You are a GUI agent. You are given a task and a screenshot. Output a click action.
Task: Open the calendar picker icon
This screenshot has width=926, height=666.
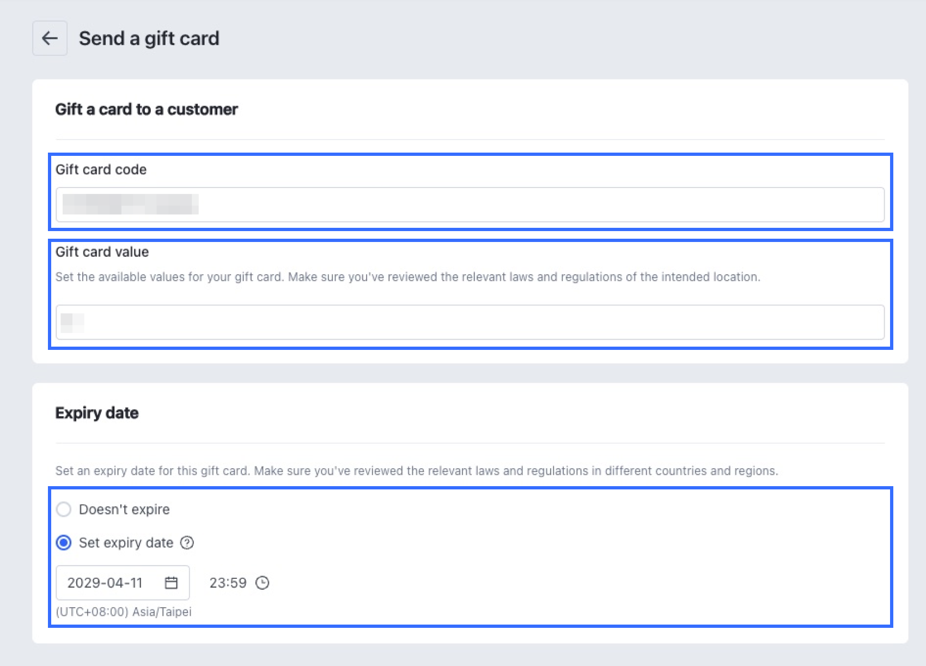pyautogui.click(x=171, y=583)
